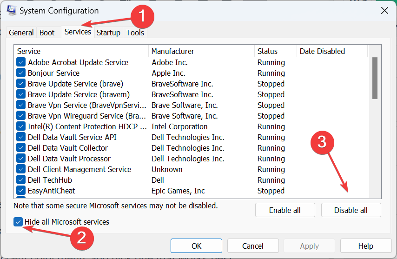
Task: Toggle Dell Data Vault Collector checkbox
Action: [21, 147]
